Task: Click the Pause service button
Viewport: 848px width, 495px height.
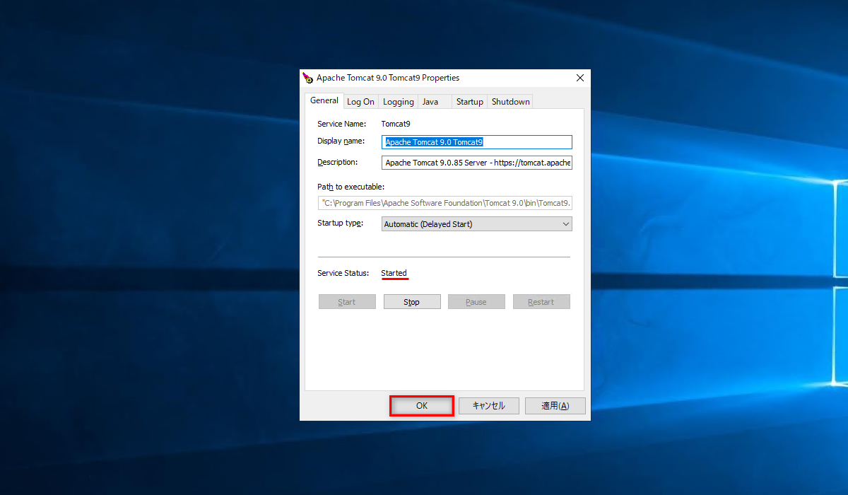Action: pyautogui.click(x=476, y=302)
